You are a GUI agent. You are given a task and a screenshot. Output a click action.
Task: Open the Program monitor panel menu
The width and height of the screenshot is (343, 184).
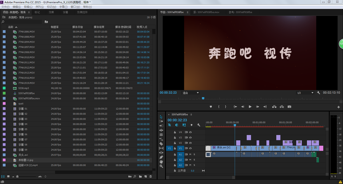point(187,12)
